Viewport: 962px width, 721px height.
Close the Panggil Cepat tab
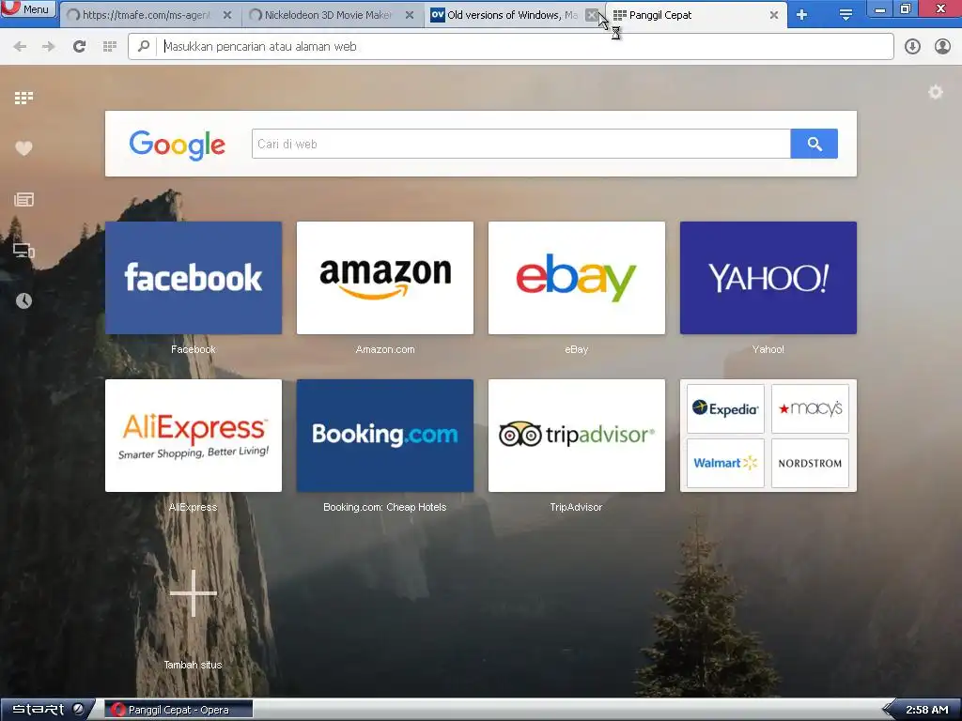click(774, 15)
